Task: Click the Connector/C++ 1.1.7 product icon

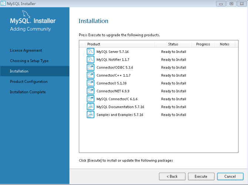Action: pos(90,75)
